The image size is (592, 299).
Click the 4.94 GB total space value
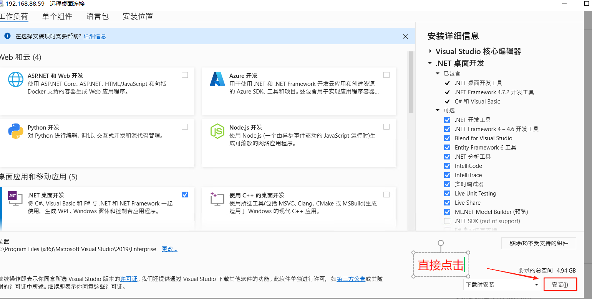tap(566, 270)
